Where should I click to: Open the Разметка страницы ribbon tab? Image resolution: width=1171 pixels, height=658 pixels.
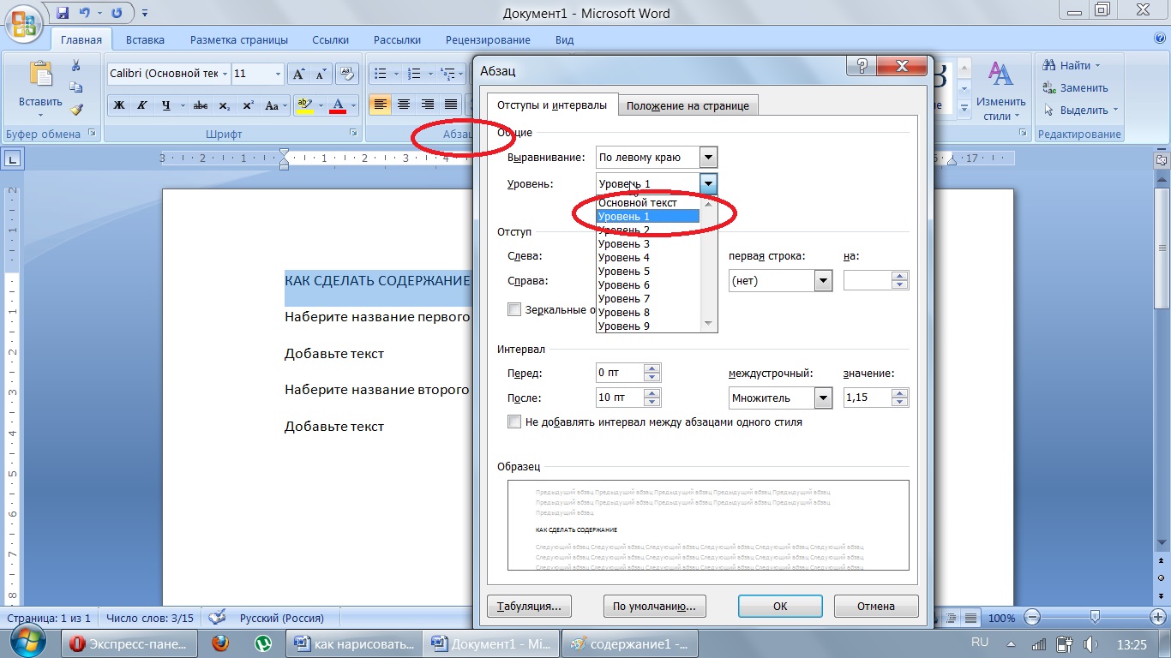point(239,39)
